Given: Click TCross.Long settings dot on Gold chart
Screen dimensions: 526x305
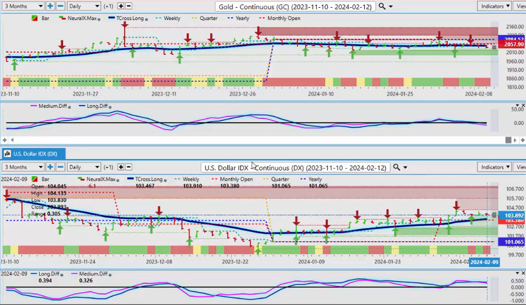Looking at the screenshot, I should pyautogui.click(x=146, y=19).
